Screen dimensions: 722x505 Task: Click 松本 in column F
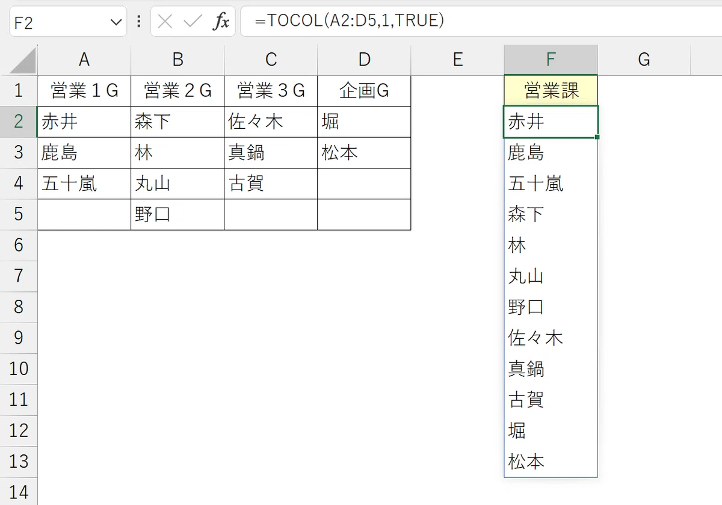pyautogui.click(x=551, y=462)
